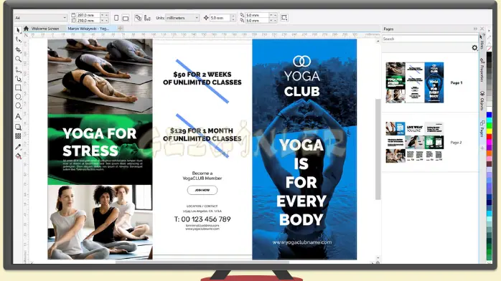Open the Units millimeters dropdown
Image resolution: width=501 pixels, height=281 pixels.
pos(182,18)
